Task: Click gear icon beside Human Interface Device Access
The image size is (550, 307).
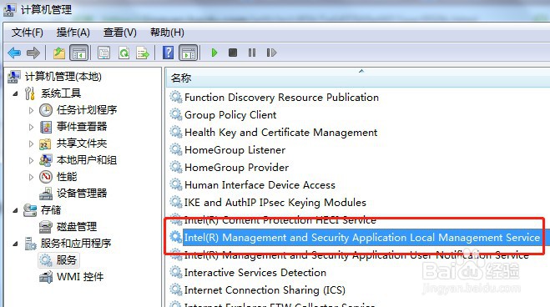Action: pyautogui.click(x=176, y=184)
